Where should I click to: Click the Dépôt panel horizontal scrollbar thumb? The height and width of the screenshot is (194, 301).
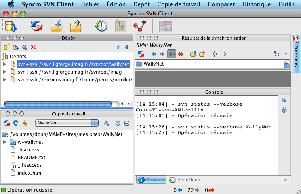click(58, 104)
